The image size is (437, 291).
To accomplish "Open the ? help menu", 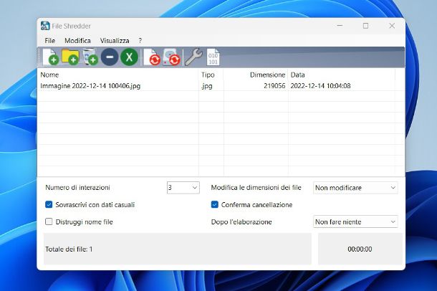I will pos(140,41).
